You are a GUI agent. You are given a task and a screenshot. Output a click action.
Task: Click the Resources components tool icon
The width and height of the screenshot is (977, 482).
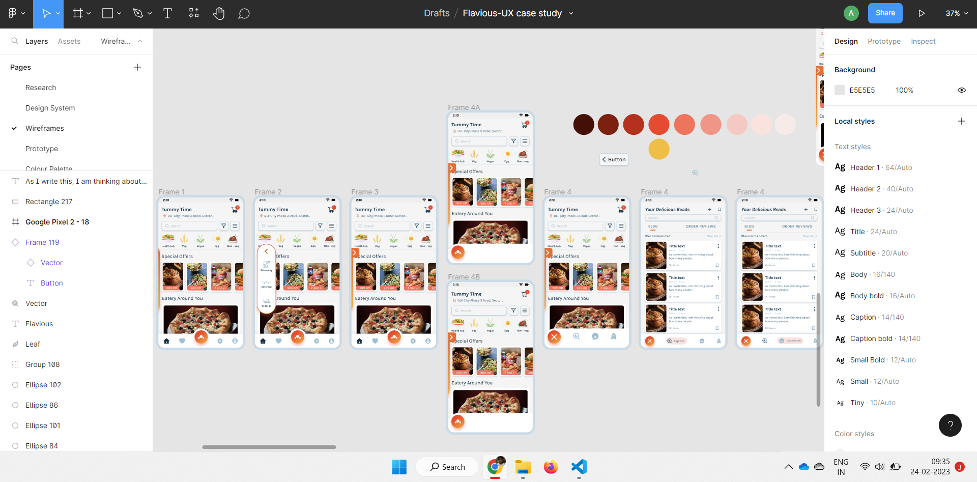coord(194,14)
